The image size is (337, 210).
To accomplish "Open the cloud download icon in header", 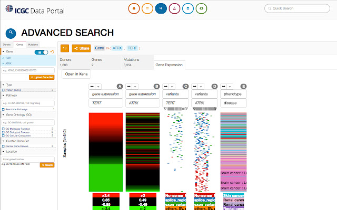I will click(x=201, y=8).
